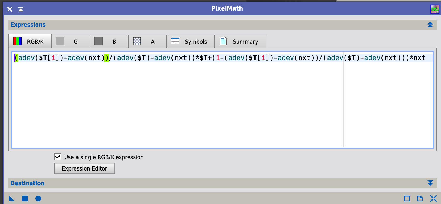Click the PixelMath process icon
Screen dimensions: 441x204
tap(435, 9)
